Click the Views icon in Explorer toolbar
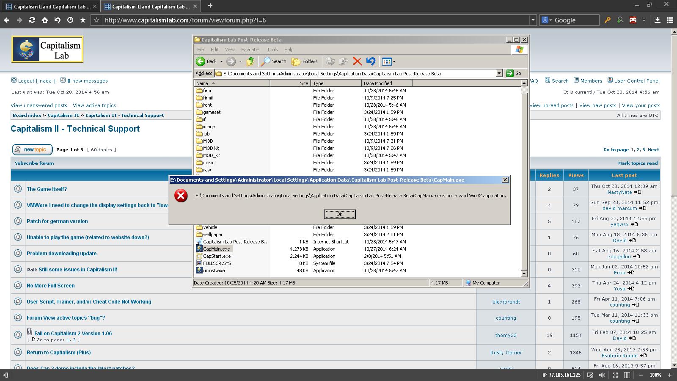The width and height of the screenshot is (677, 381). pos(387,61)
